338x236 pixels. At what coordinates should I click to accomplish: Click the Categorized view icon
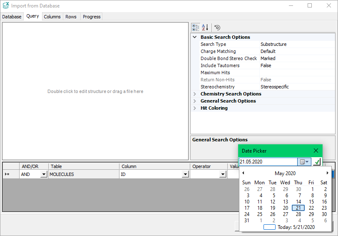(195, 28)
